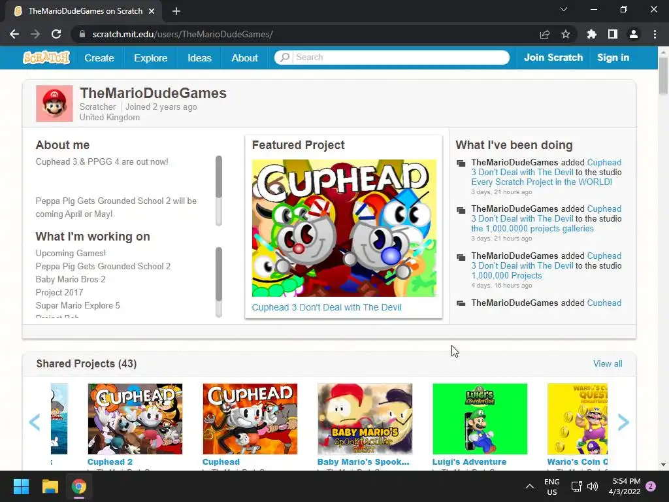Reload the page with refresh icon
Viewport: 669px width, 502px height.
56,34
